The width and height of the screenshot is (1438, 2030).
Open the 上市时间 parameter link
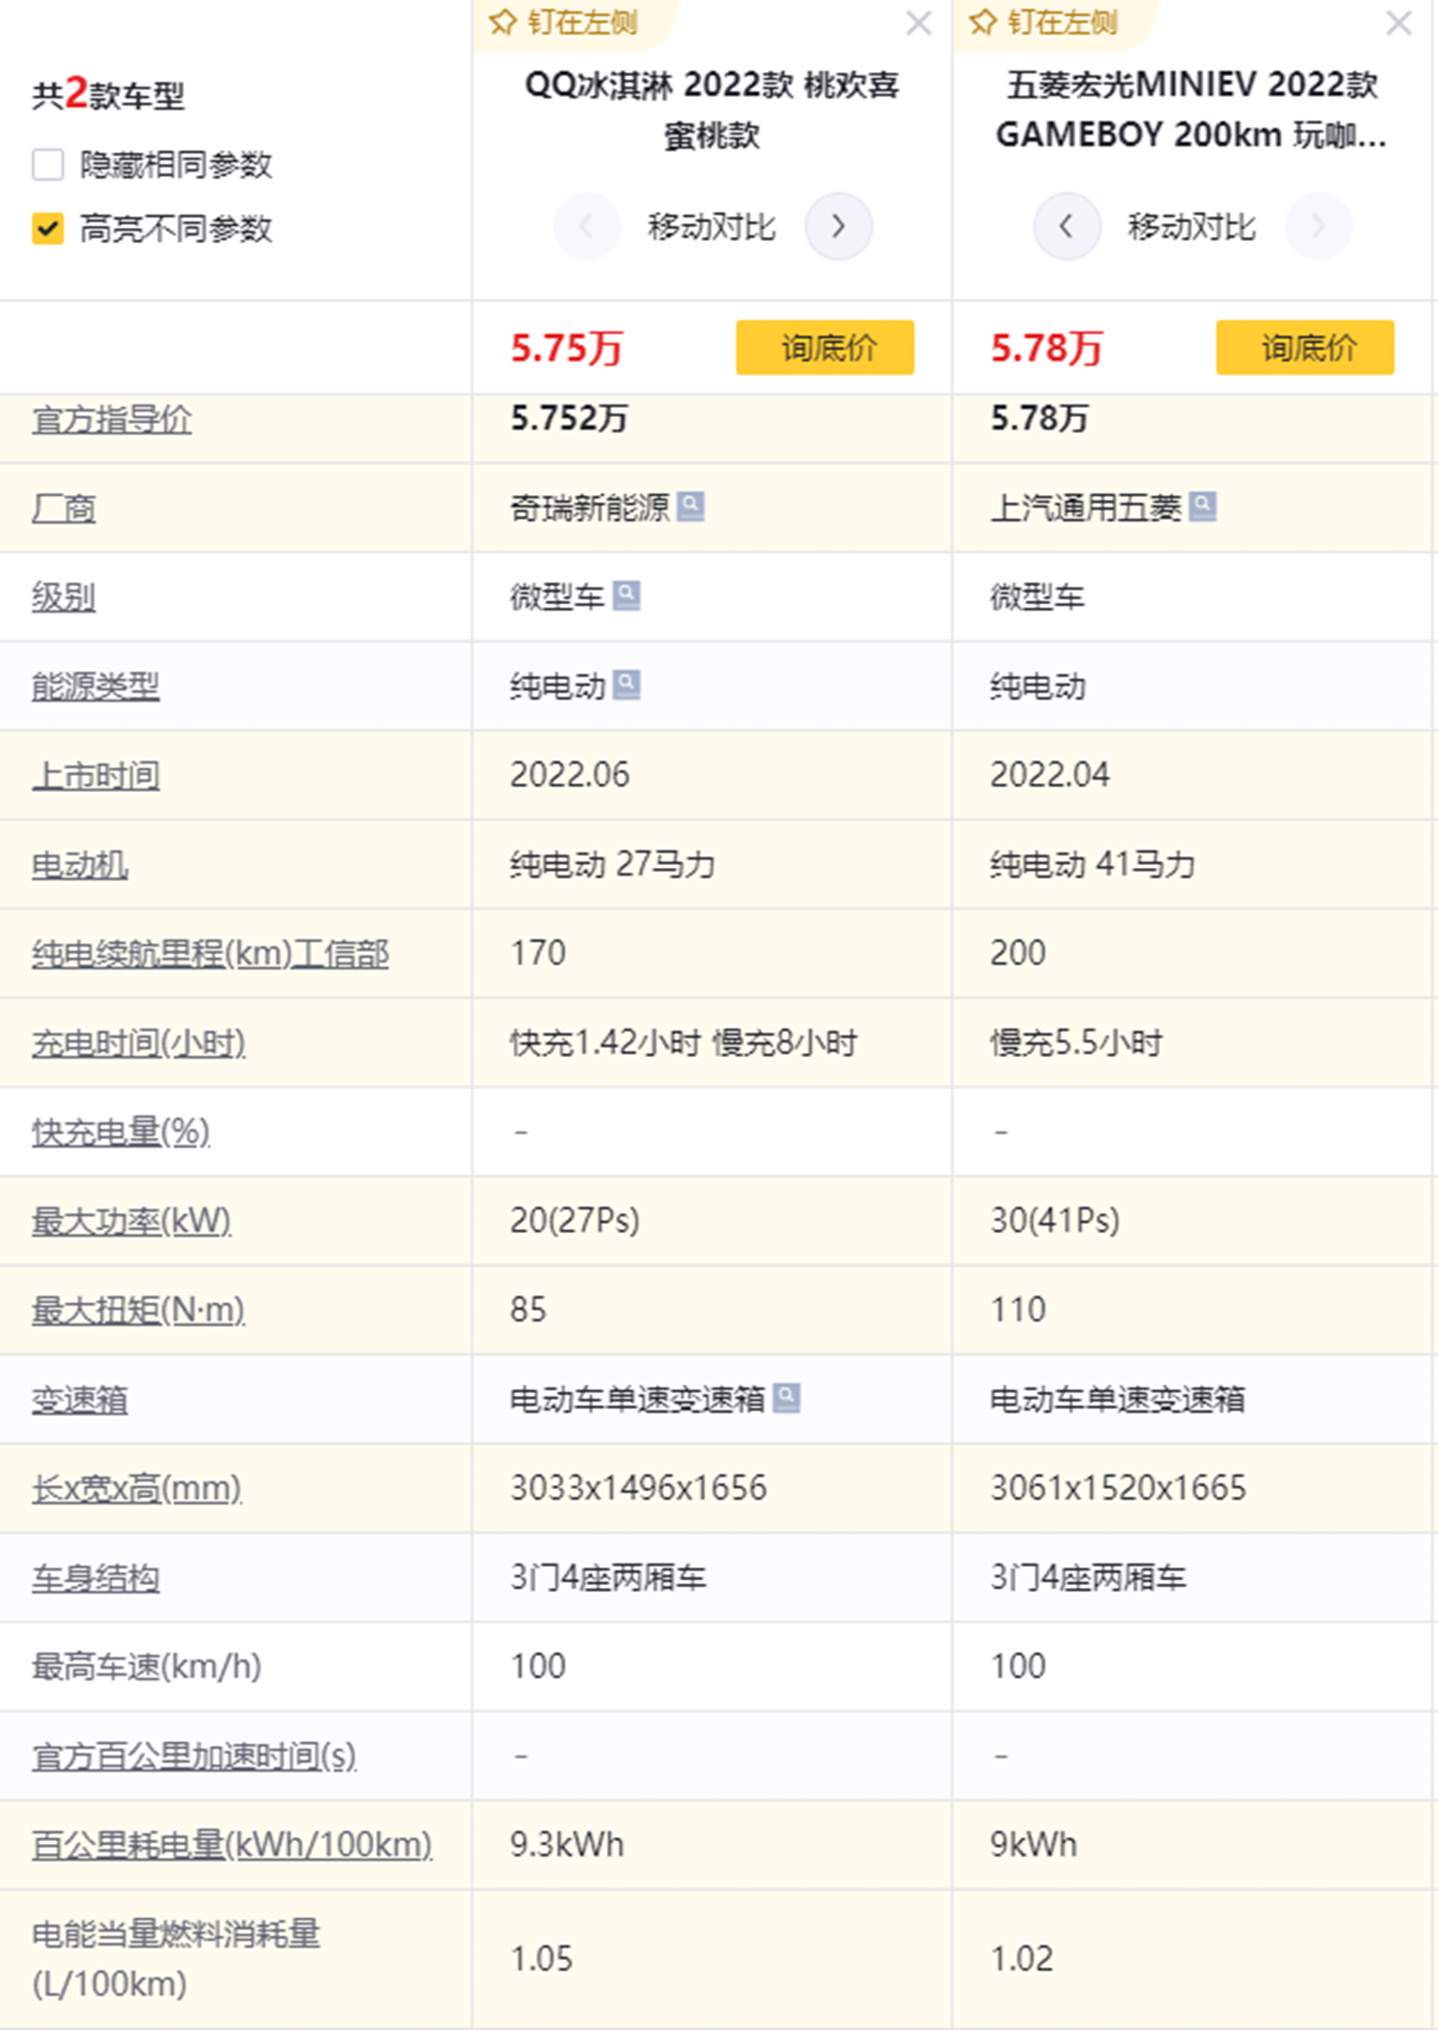96,776
